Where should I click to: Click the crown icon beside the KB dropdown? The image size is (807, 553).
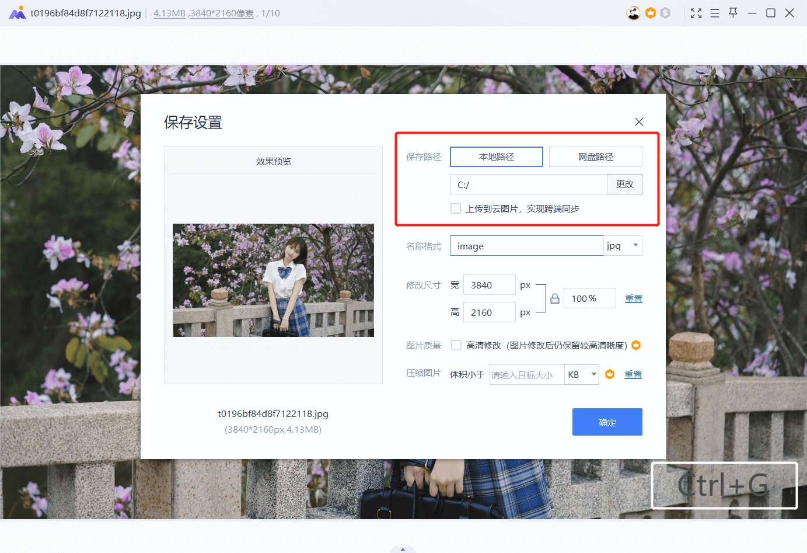coord(610,374)
